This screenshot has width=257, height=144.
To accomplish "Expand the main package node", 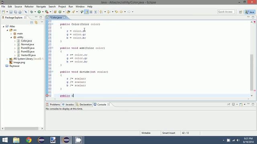I will [11, 34].
